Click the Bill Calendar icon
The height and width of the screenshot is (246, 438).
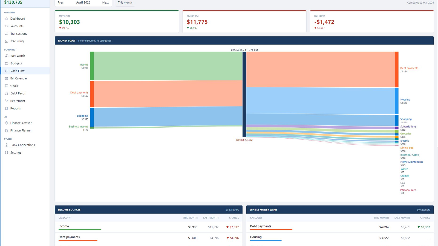coord(7,78)
